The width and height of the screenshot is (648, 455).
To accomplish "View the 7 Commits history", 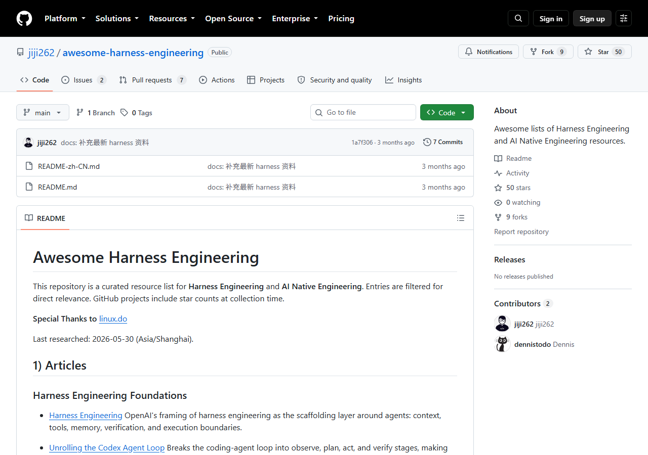I will point(443,142).
